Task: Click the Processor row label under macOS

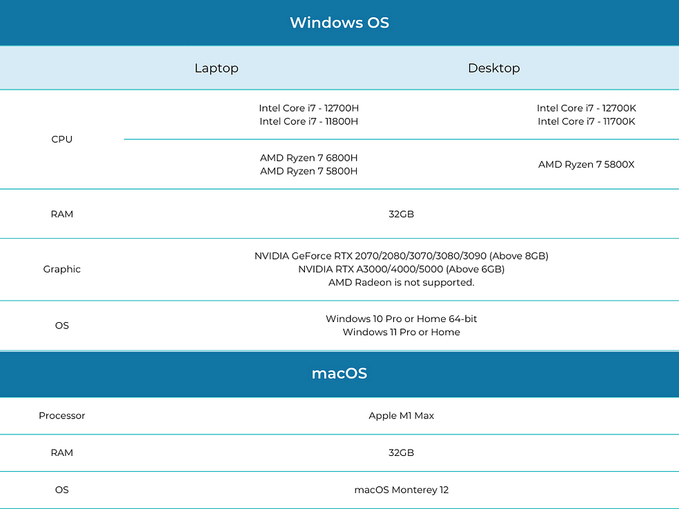Action: click(x=61, y=416)
